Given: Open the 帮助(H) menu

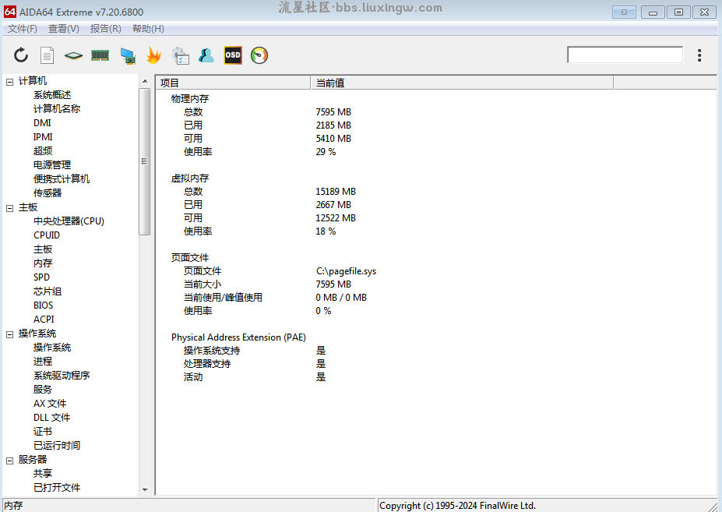Looking at the screenshot, I should [x=148, y=29].
